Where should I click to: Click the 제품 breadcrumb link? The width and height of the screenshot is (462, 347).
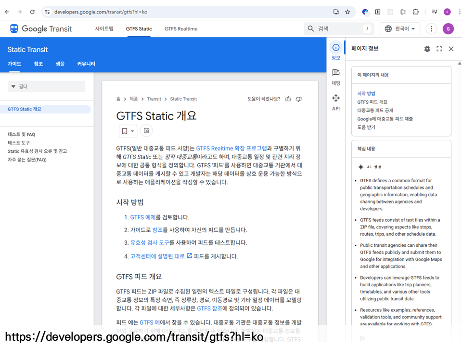pyautogui.click(x=134, y=99)
